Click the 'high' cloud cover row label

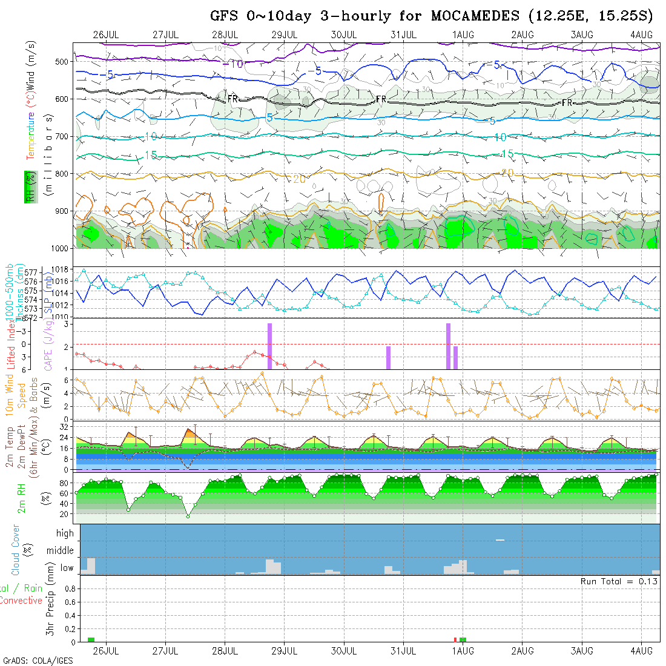pos(65,533)
